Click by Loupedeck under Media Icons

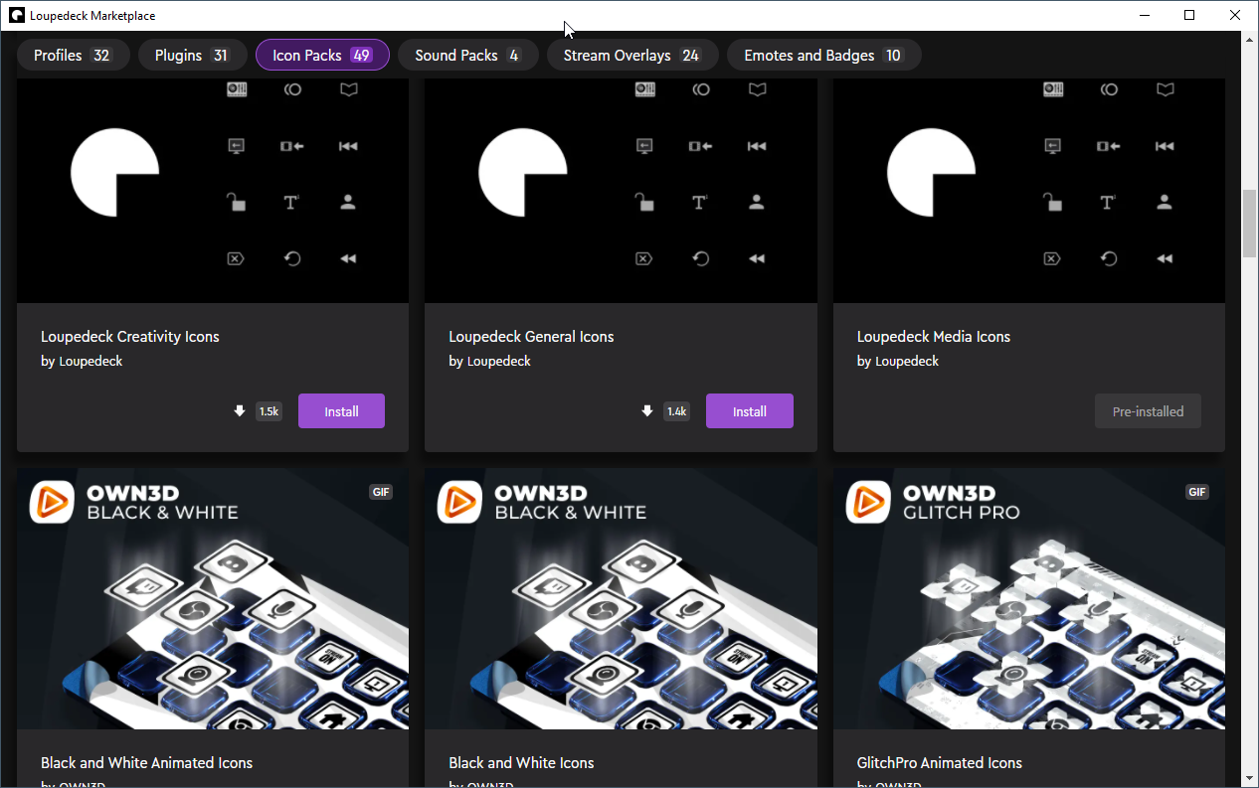tap(898, 362)
